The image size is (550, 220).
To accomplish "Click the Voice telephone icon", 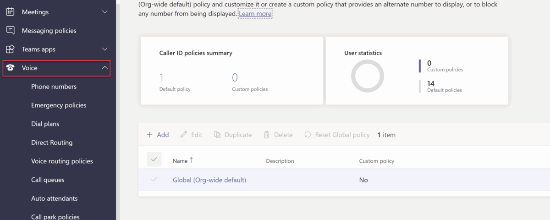I will (10, 68).
